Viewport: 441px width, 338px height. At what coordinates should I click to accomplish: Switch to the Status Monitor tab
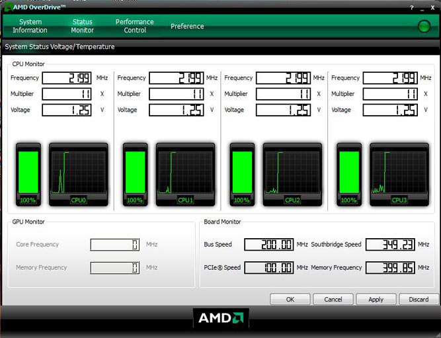pos(82,26)
